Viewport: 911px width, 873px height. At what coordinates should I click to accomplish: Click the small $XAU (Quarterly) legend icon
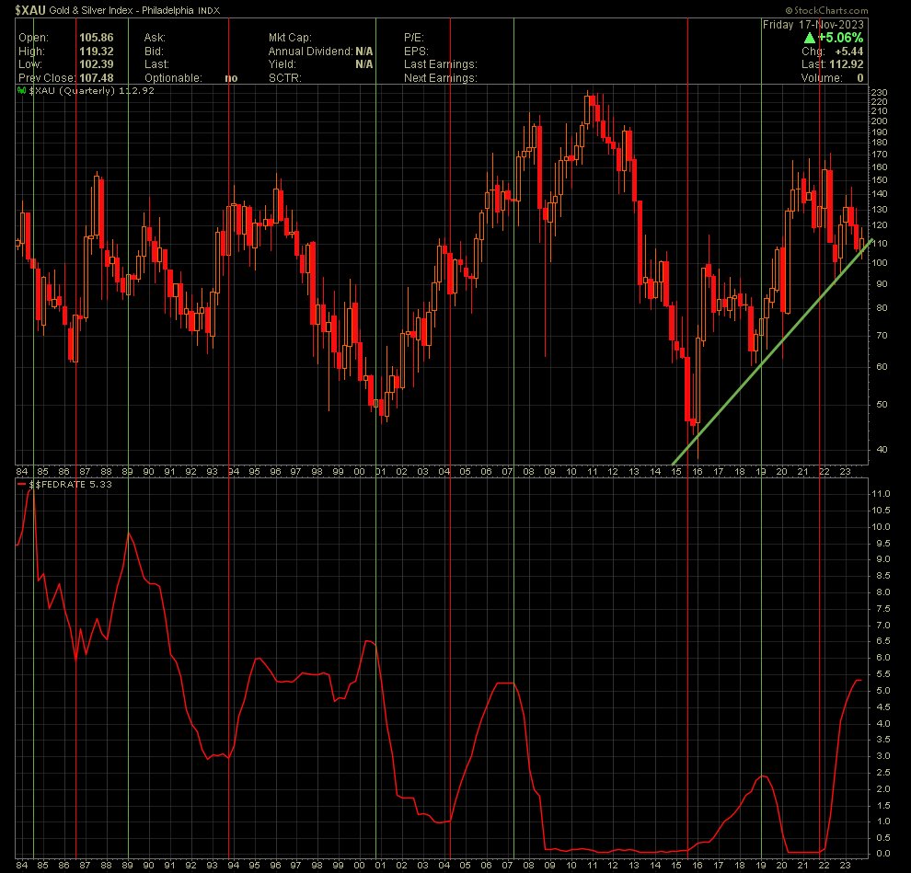coord(20,91)
